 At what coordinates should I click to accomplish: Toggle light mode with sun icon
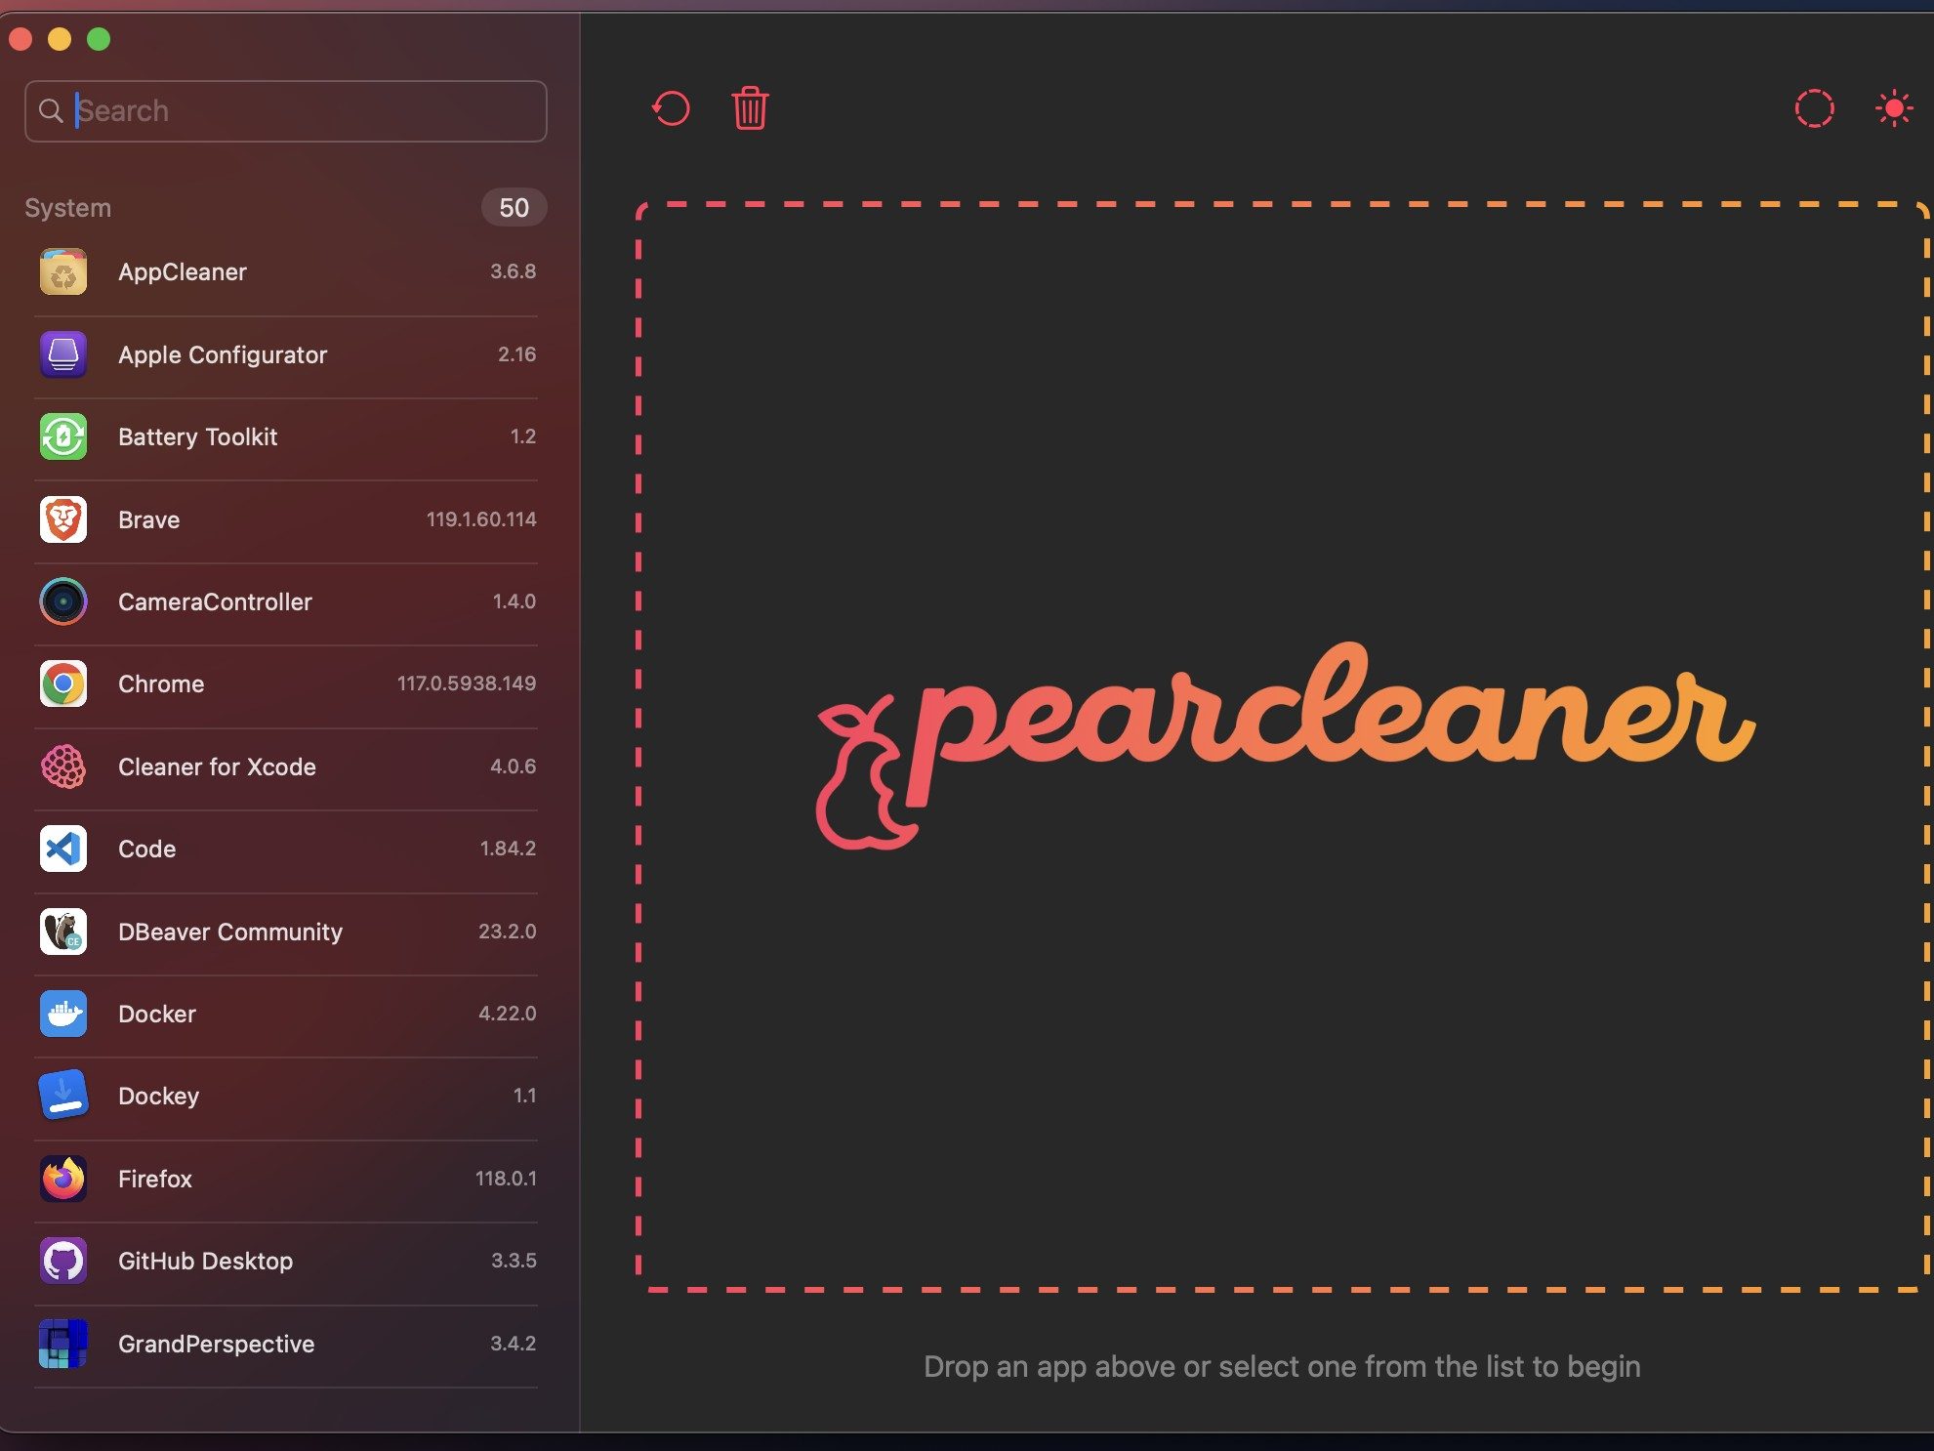1894,108
